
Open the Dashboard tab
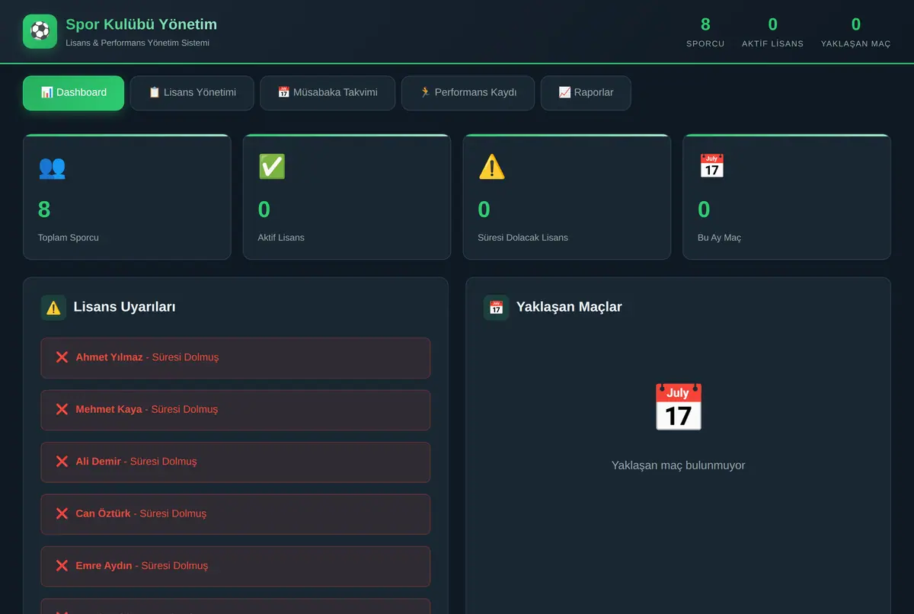click(x=73, y=93)
